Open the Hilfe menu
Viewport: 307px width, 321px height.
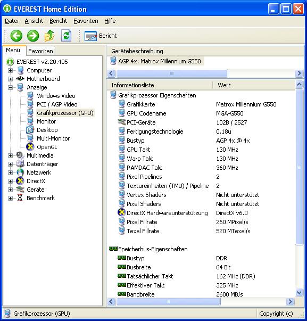coord(110,21)
